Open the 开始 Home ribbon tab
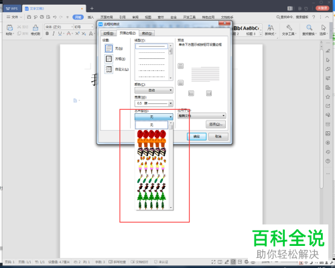This screenshot has width=335, height=268. (78, 17)
